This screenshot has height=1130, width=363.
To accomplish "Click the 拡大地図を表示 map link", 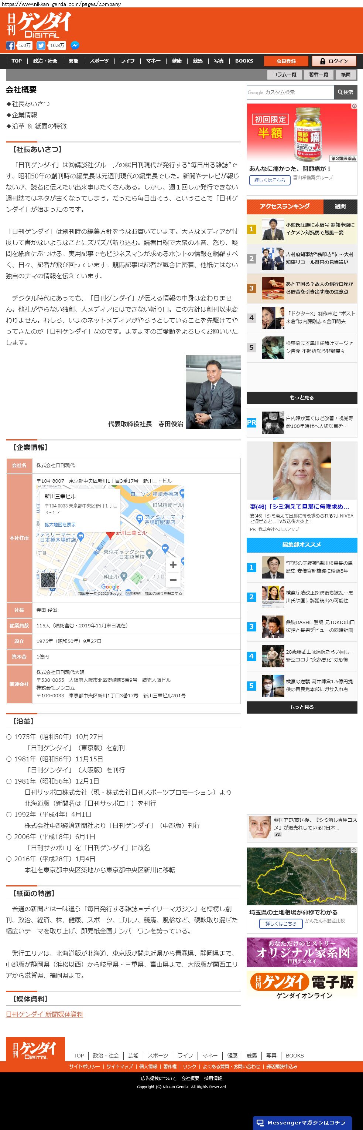I will (x=60, y=524).
